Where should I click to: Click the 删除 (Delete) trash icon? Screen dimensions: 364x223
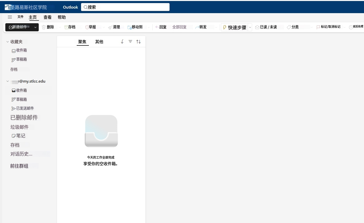click(44, 27)
